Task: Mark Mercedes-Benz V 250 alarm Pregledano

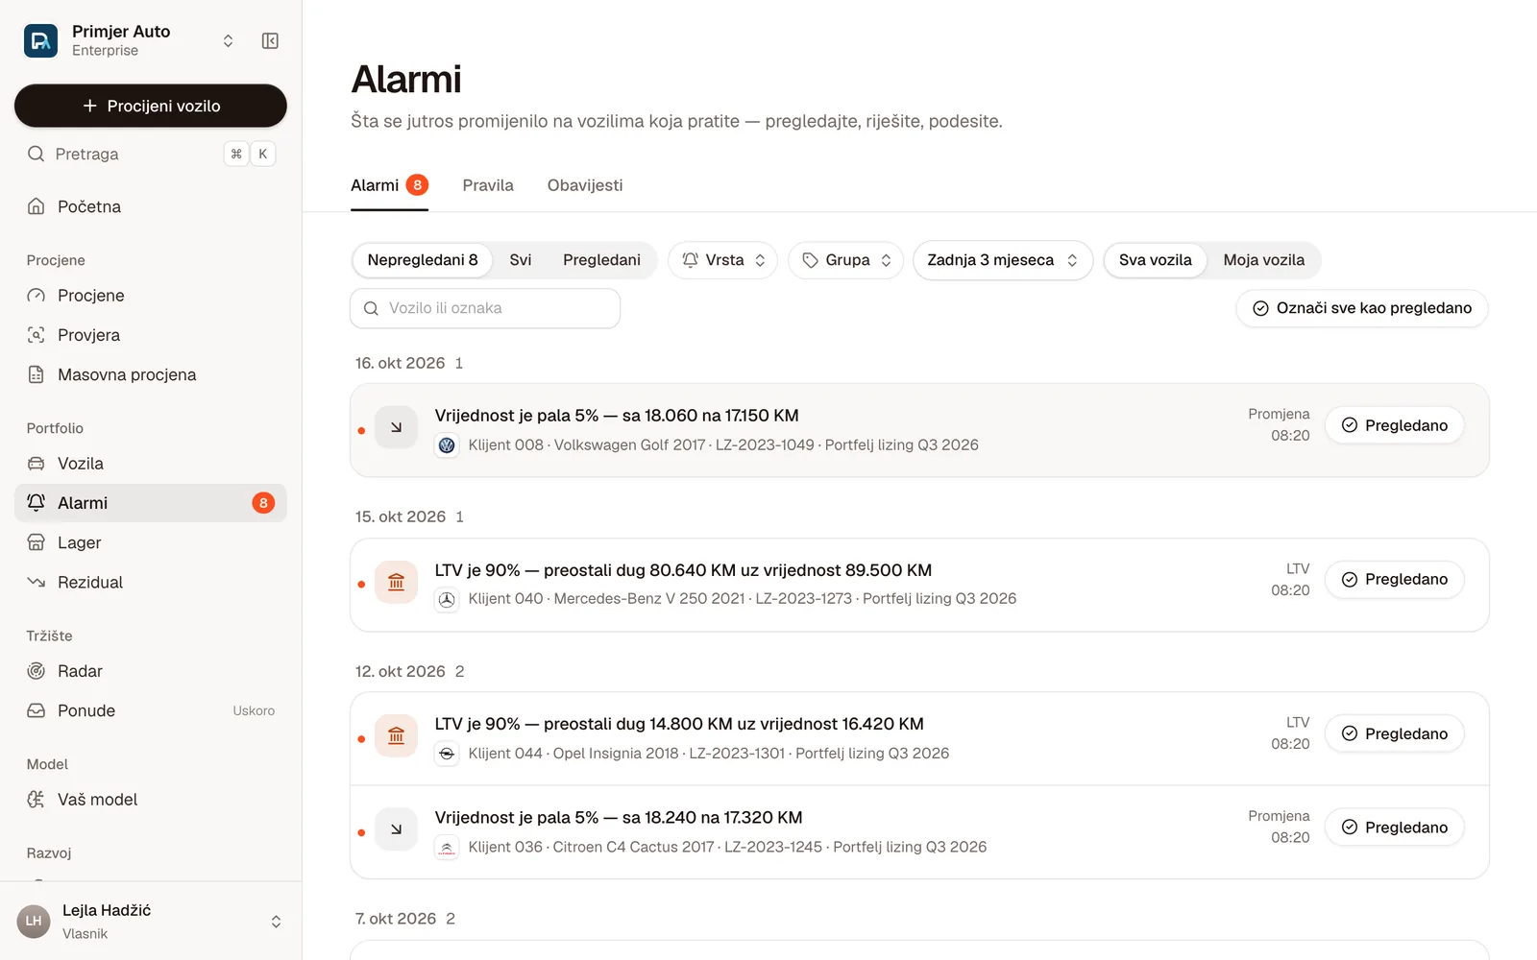Action: click(x=1395, y=580)
